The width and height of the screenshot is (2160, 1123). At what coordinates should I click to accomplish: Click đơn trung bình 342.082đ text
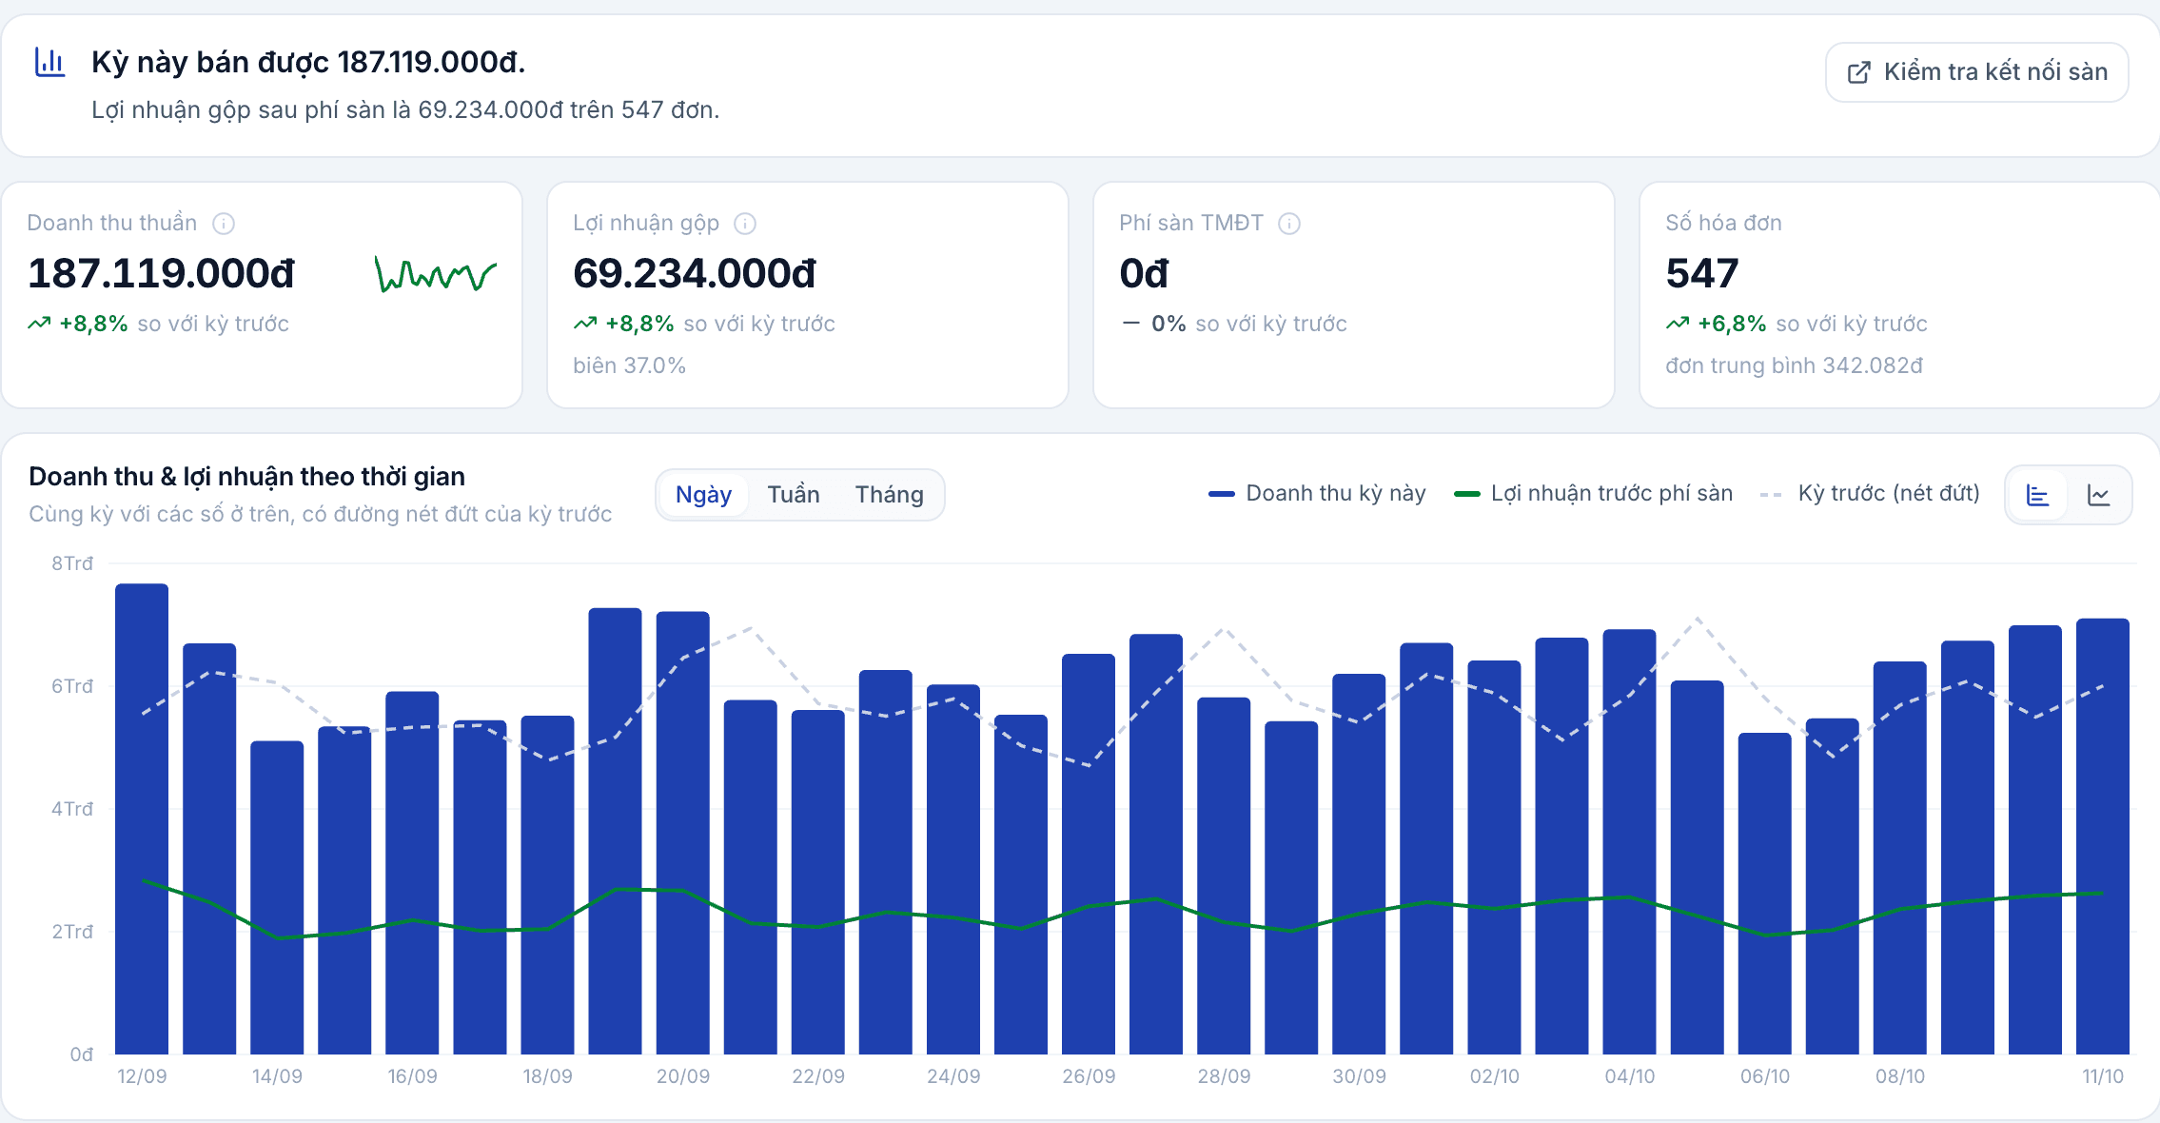click(x=1795, y=365)
